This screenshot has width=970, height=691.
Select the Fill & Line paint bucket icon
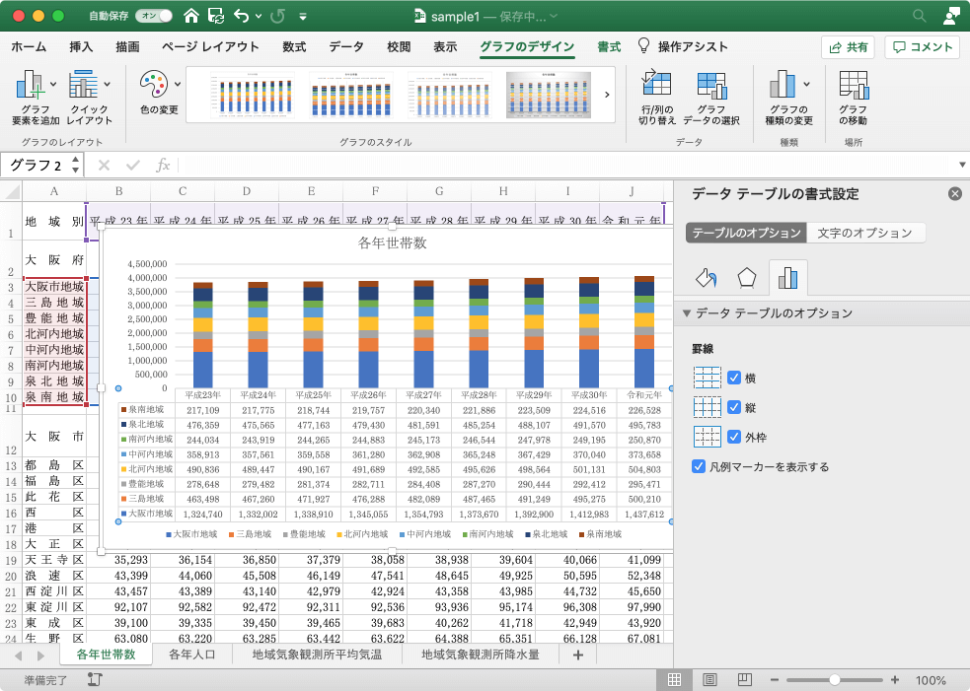click(706, 278)
